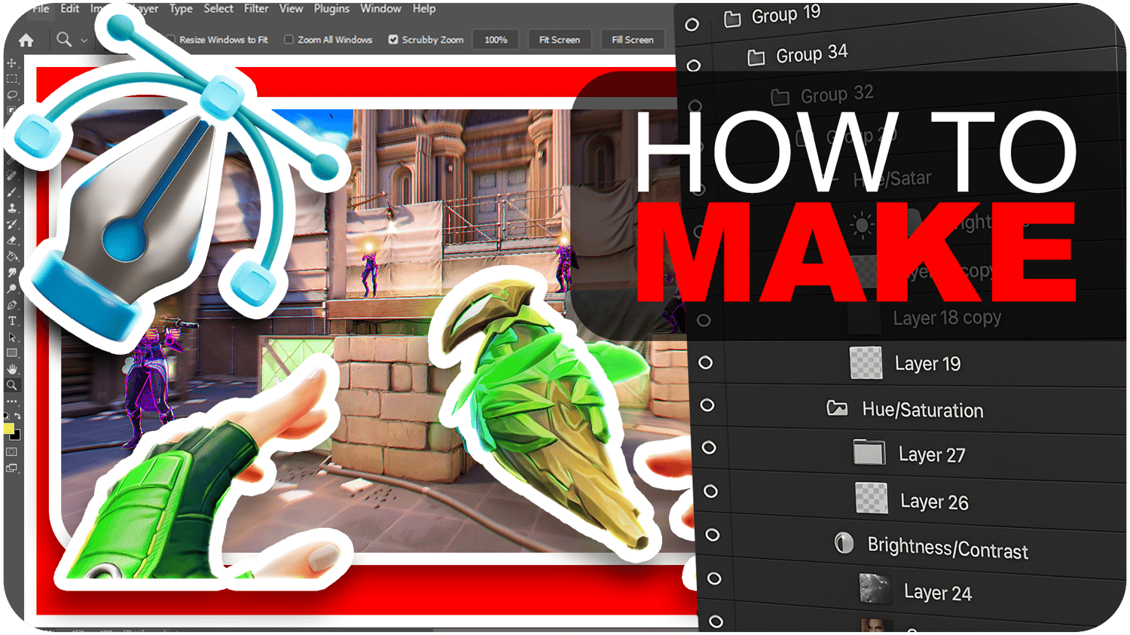Viewport: 1130px width, 635px height.
Task: Select the Layer 19 thumbnail
Action: point(866,362)
